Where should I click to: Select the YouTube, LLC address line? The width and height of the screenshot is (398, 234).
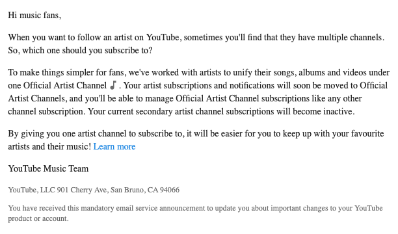click(x=94, y=190)
